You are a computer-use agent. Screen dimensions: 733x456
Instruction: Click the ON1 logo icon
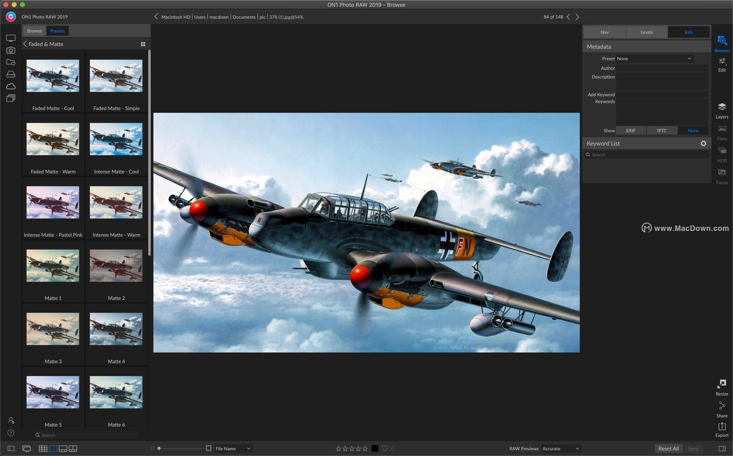[11, 17]
